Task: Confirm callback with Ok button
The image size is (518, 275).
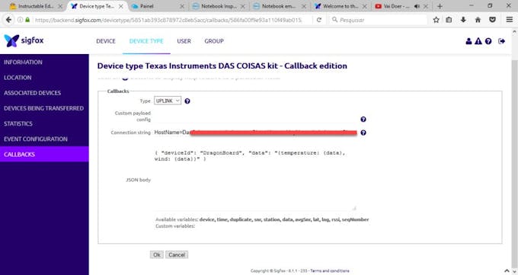Action: tap(157, 255)
